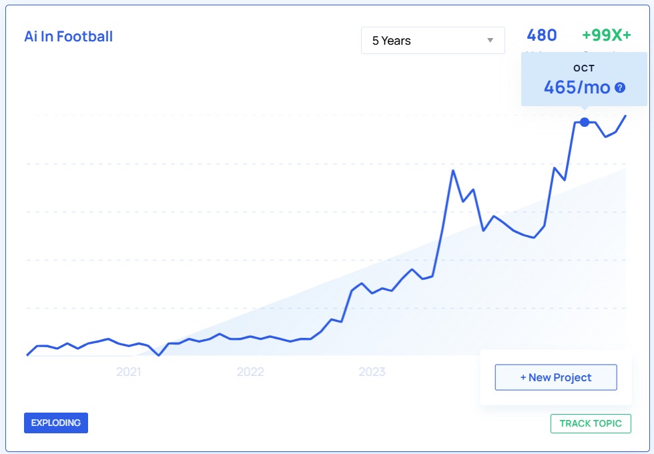Click the chart title area Ai In Football
This screenshot has height=454, width=654.
click(69, 37)
